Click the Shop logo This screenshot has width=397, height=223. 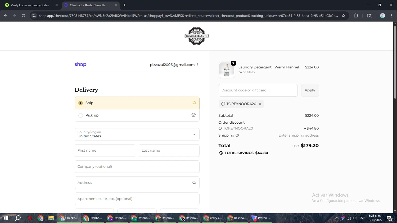pyautogui.click(x=80, y=64)
